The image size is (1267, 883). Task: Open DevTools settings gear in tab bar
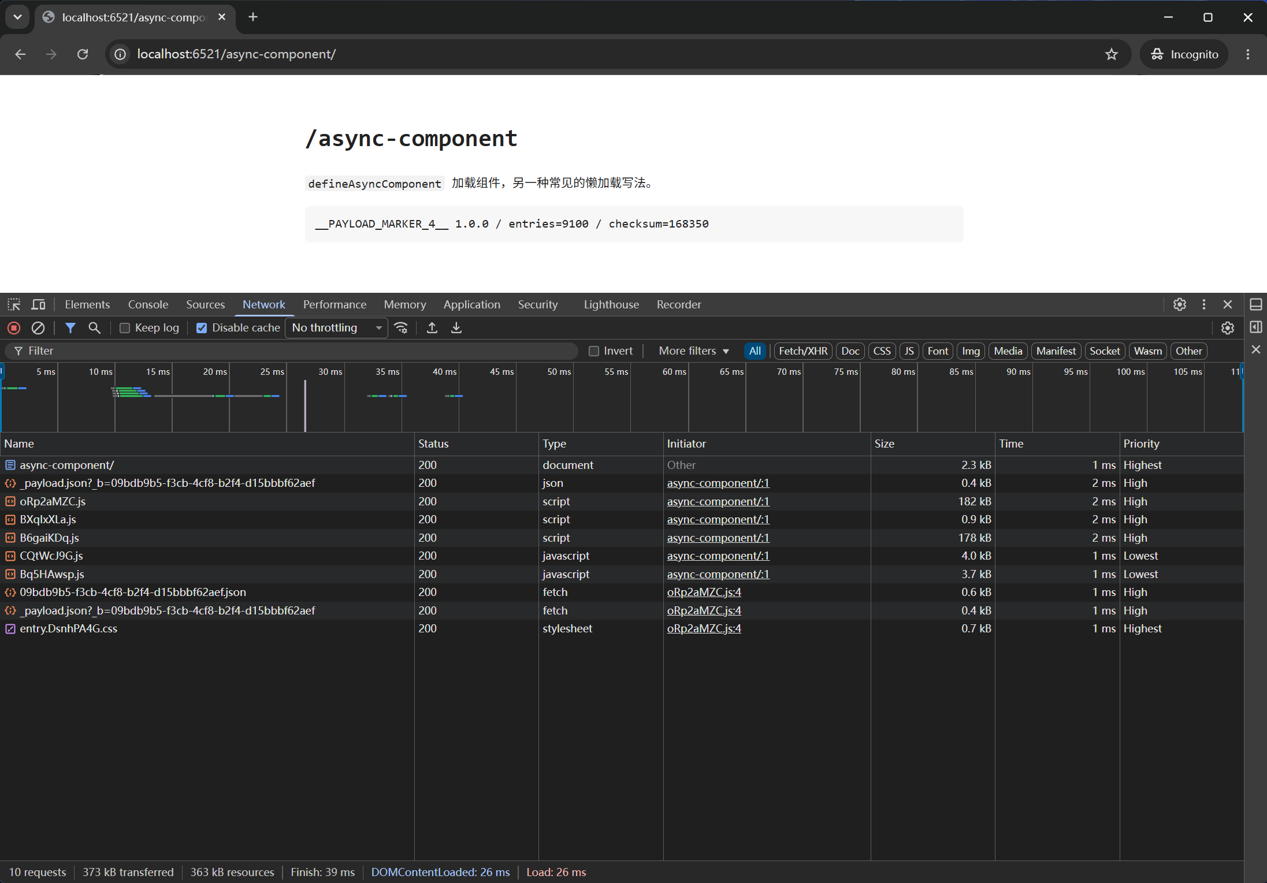point(1180,304)
